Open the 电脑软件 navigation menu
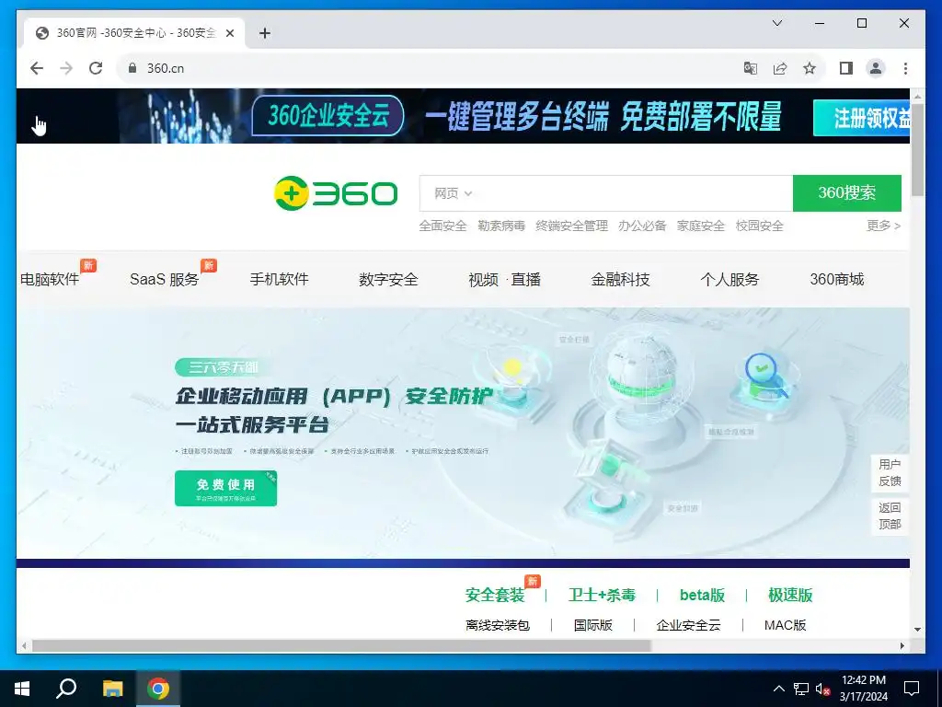This screenshot has width=942, height=707. pyautogui.click(x=50, y=279)
